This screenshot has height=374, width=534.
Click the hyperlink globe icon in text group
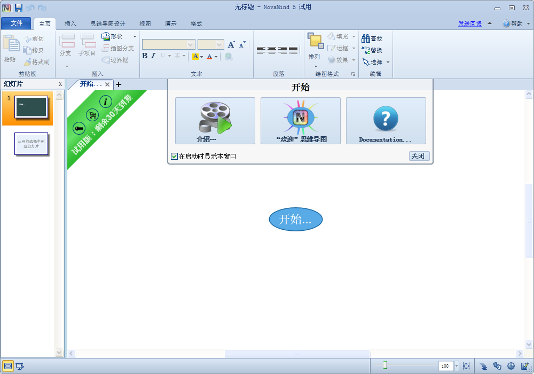[x=229, y=56]
